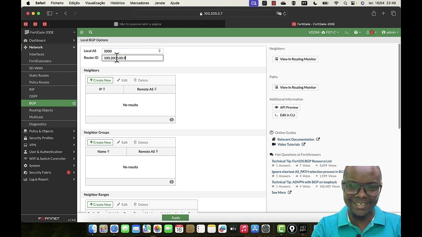Adjust the Local AS stepper arrows
Image resolution: width=422 pixels, height=237 pixels.
(x=160, y=51)
